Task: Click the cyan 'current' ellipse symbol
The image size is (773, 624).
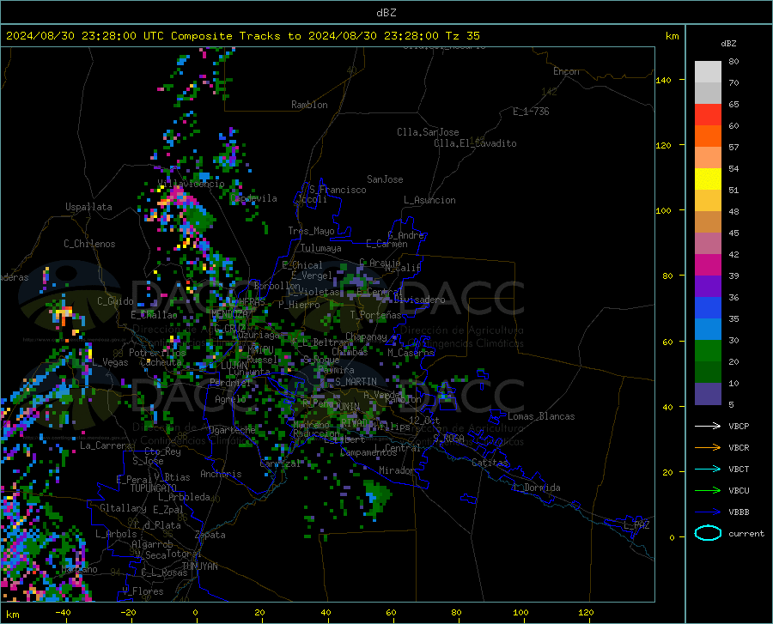Action: (708, 533)
